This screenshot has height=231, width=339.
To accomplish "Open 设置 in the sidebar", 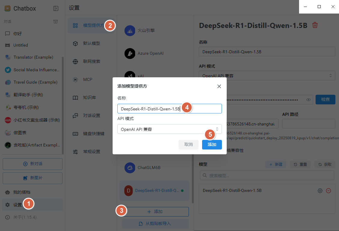I will tap(32, 205).
